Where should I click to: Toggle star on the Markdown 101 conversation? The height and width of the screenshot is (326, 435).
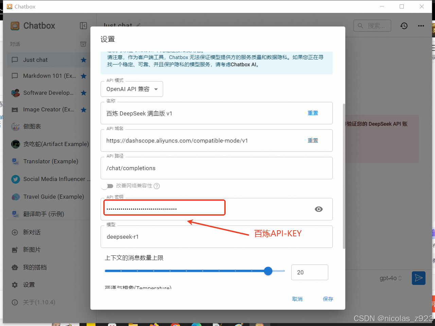point(84,76)
